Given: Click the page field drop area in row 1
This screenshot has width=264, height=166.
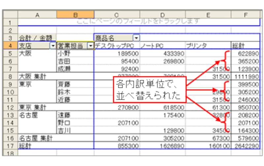Looking at the screenshot, I should tap(139, 22).
